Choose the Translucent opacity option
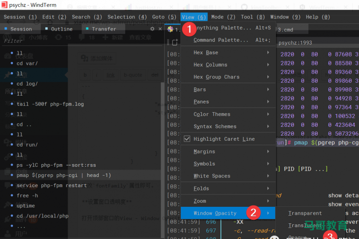Viewport: 359px width, 239px height. (x=305, y=225)
